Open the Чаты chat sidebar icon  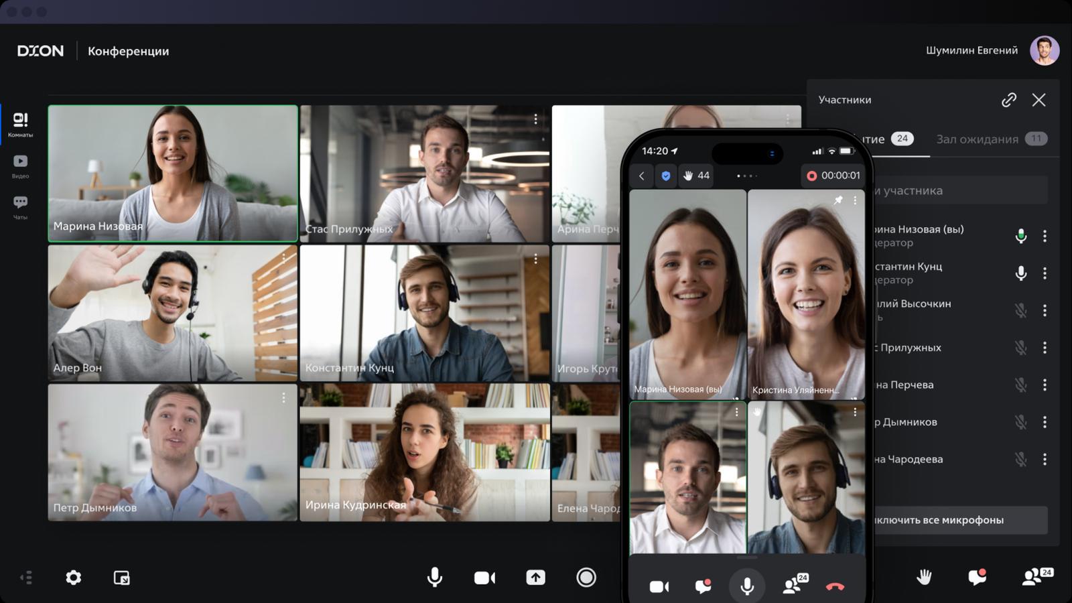click(20, 208)
